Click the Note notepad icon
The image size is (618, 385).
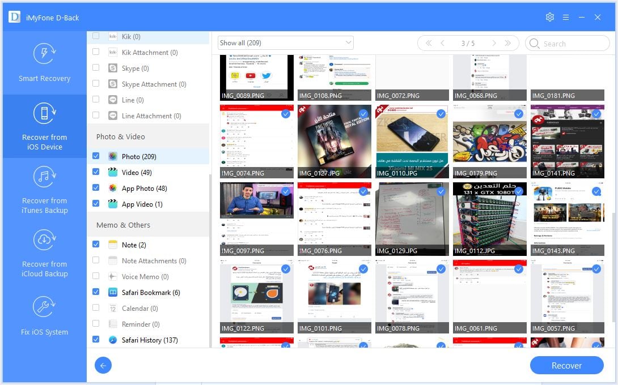[x=113, y=245]
